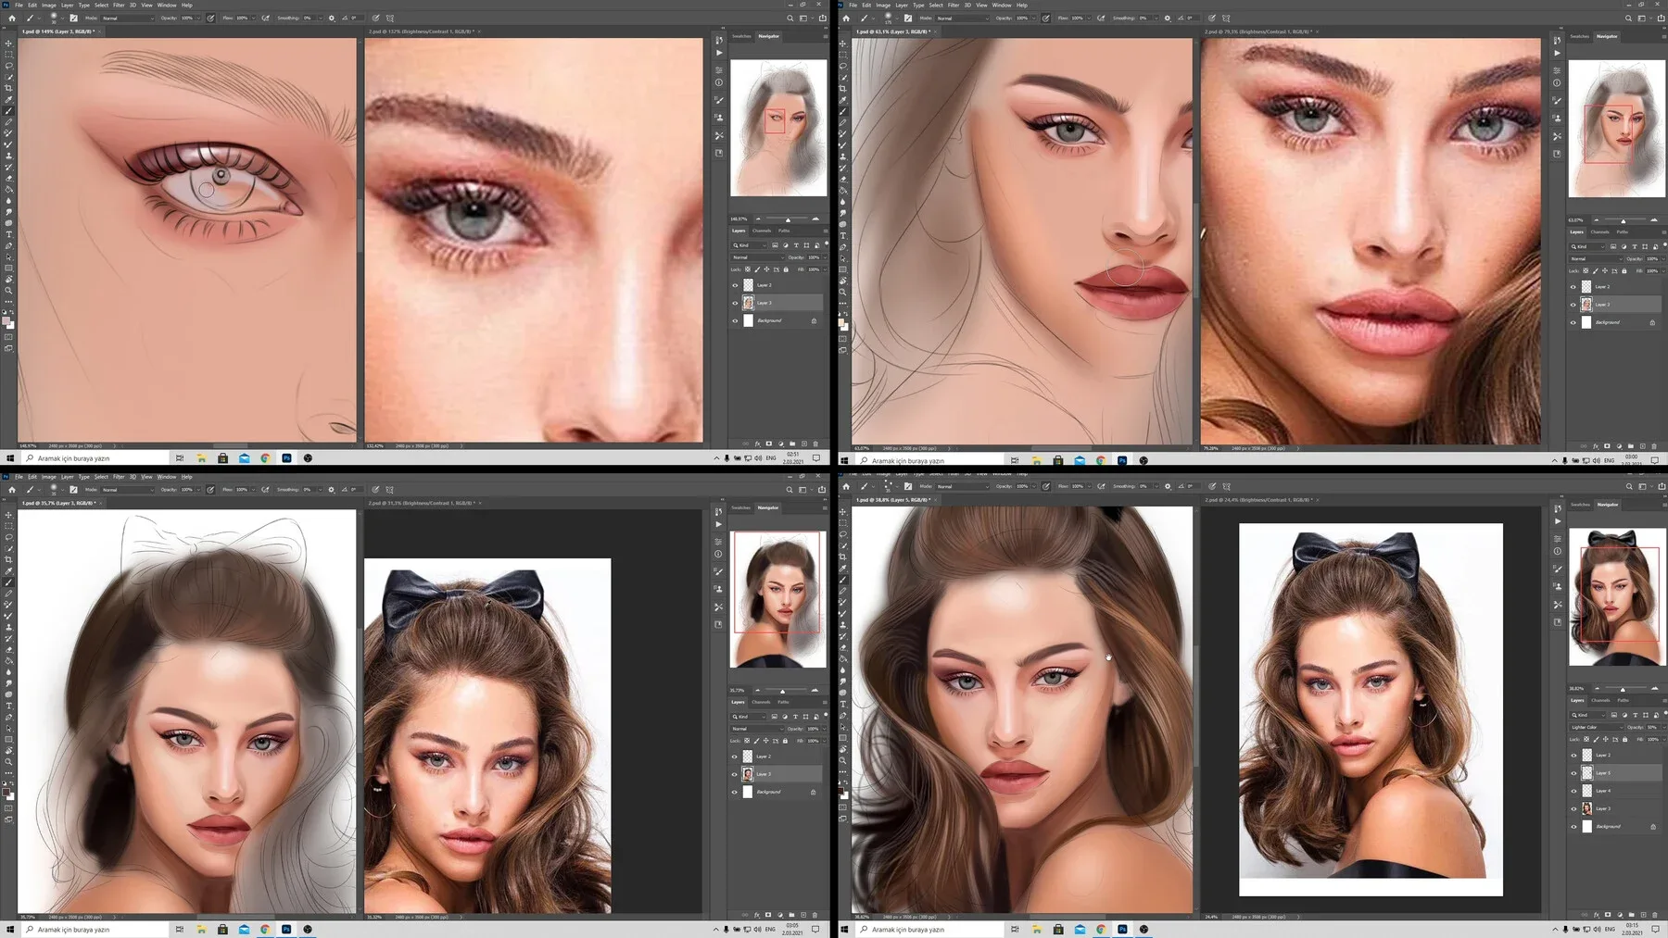Open the Normal blending mode dropdown
The width and height of the screenshot is (1668, 938).
tap(758, 257)
